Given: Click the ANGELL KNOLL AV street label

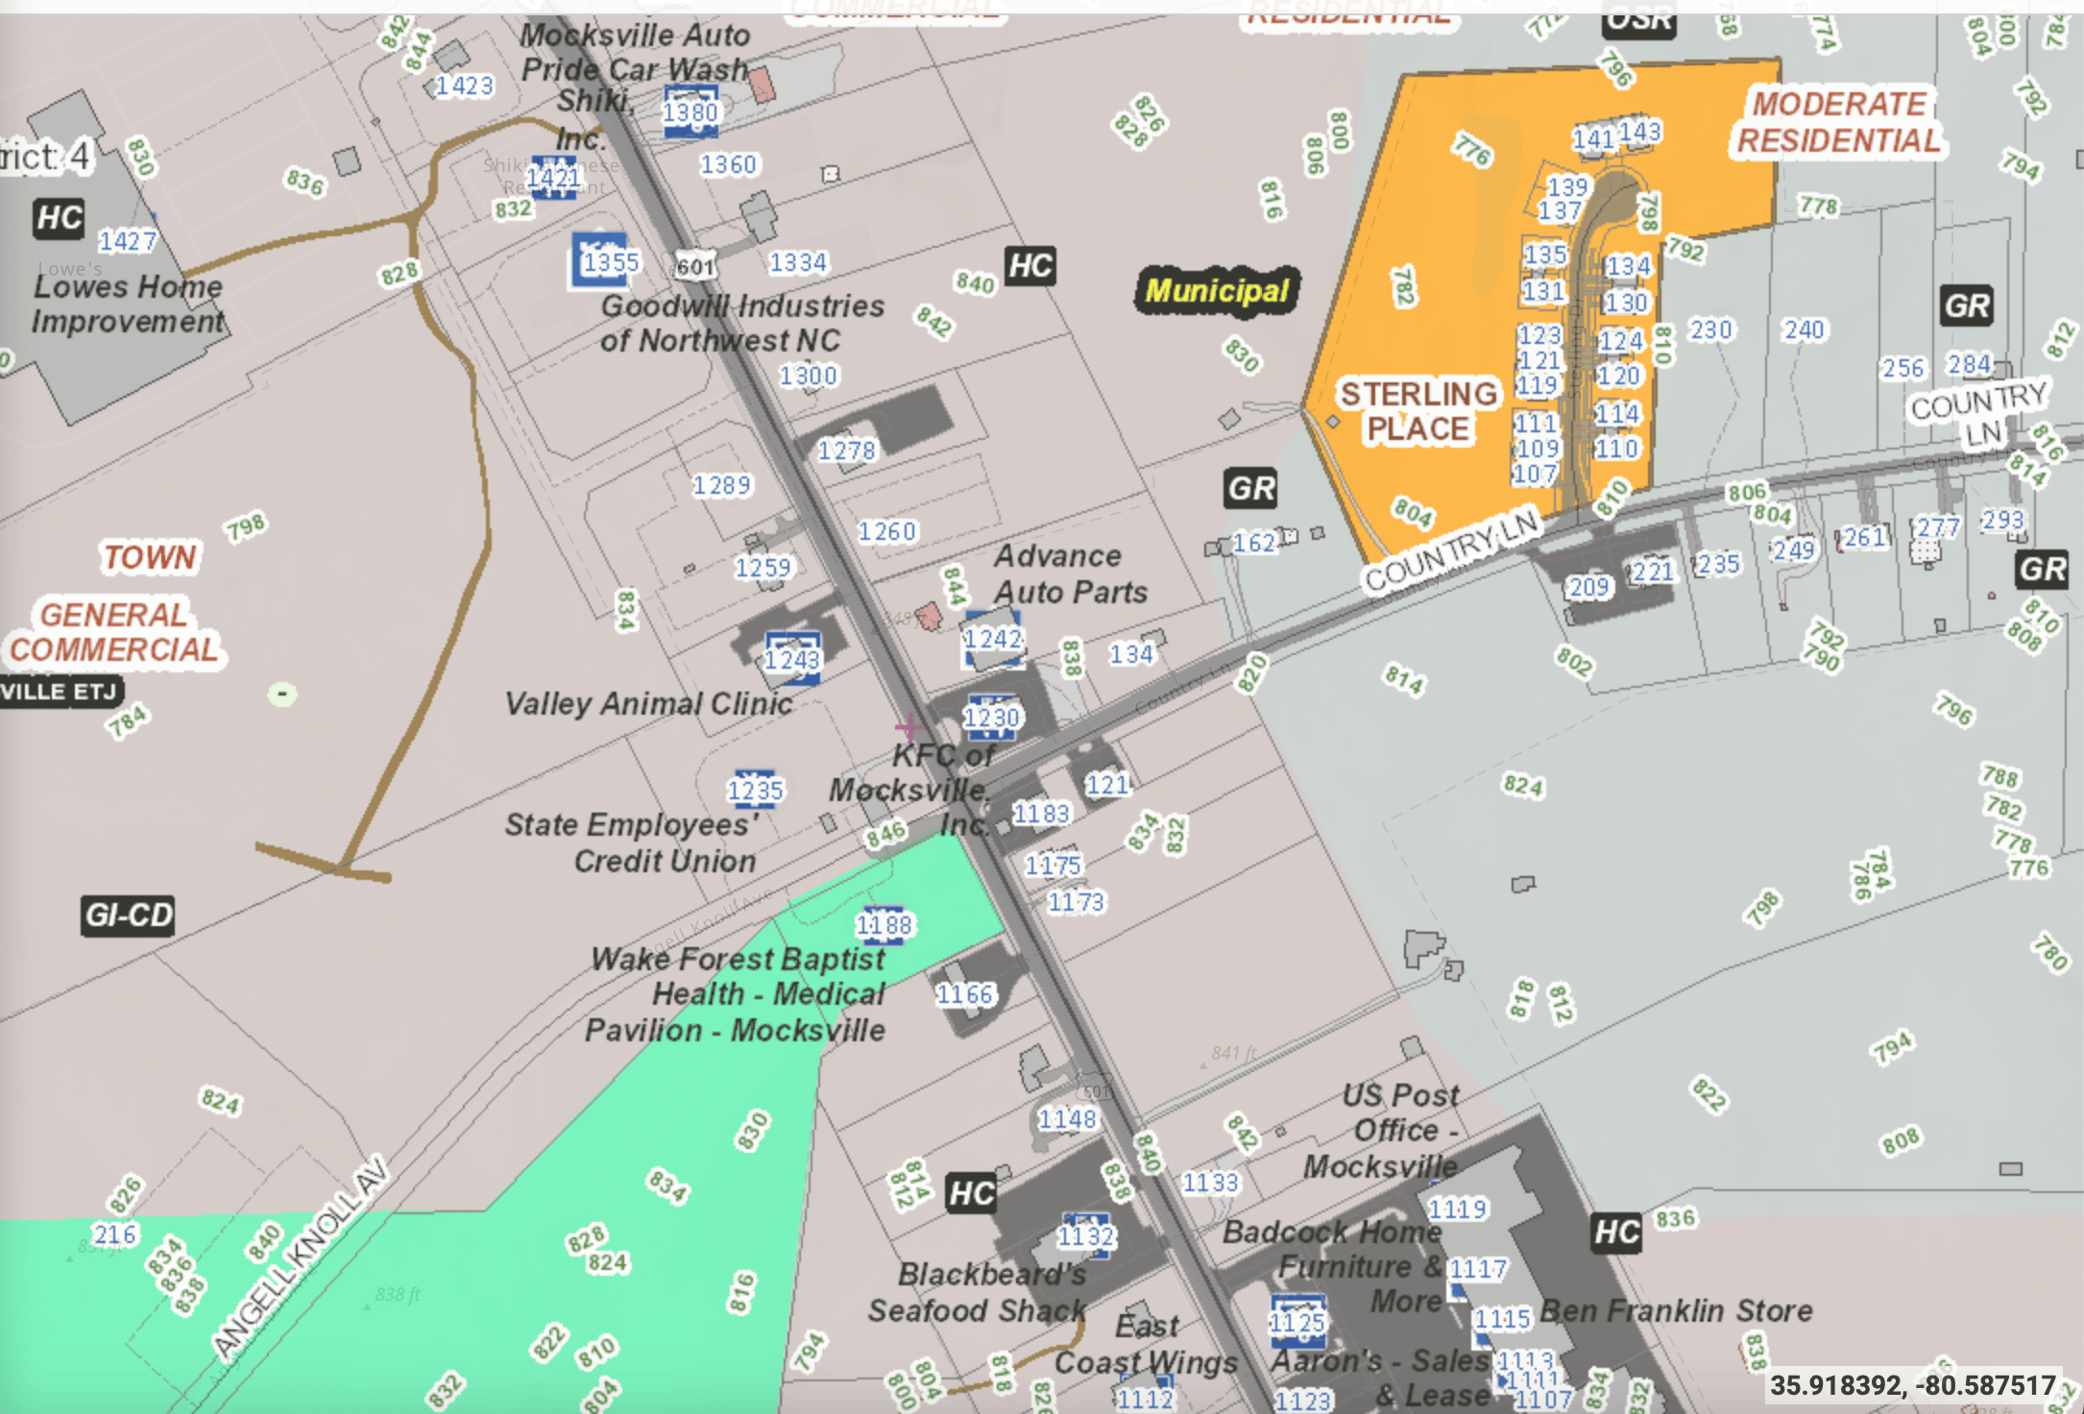Looking at the screenshot, I should coord(301,1257).
